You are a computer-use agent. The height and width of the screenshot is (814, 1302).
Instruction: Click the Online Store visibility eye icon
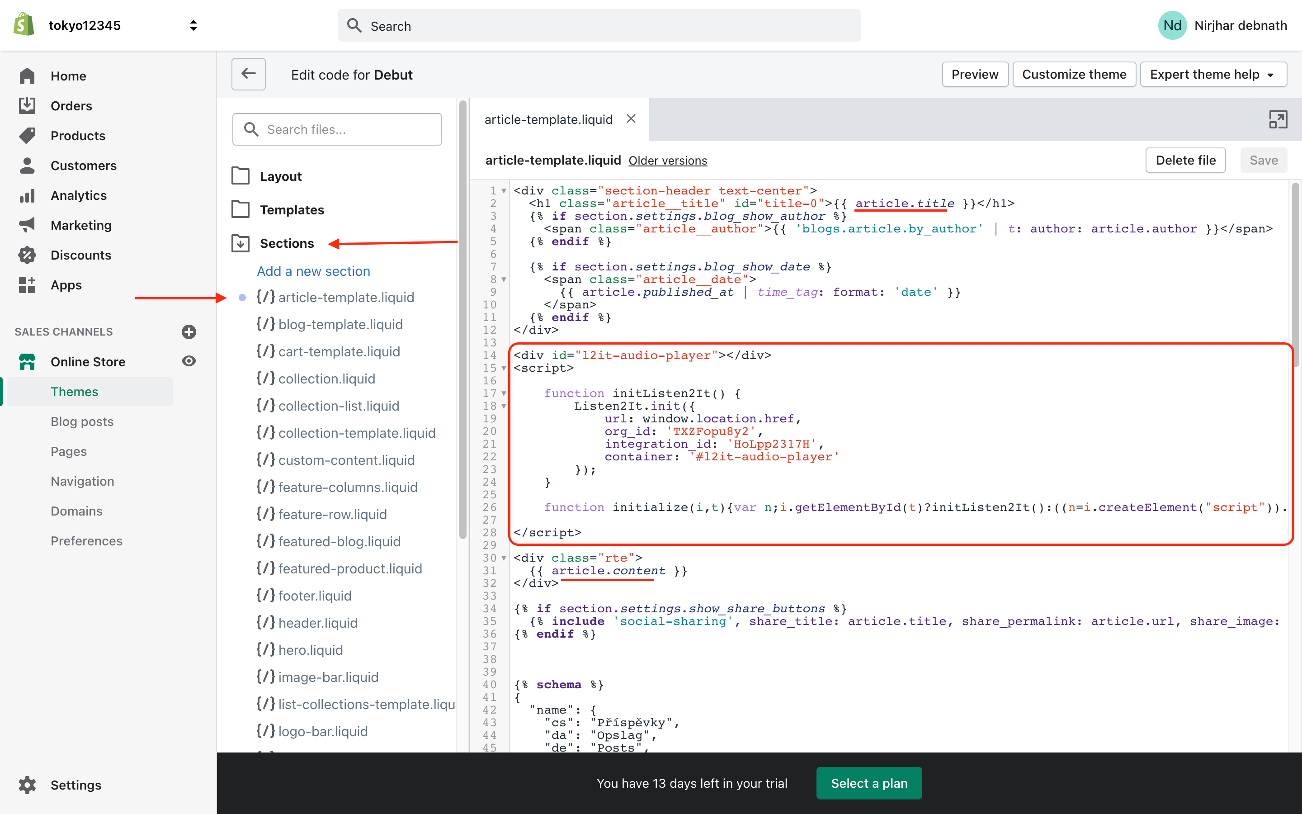189,361
